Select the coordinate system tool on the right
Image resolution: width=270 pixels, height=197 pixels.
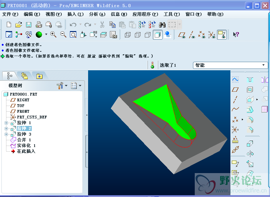click(235, 129)
